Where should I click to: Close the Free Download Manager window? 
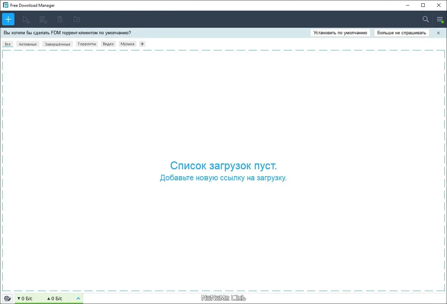(x=439, y=5)
